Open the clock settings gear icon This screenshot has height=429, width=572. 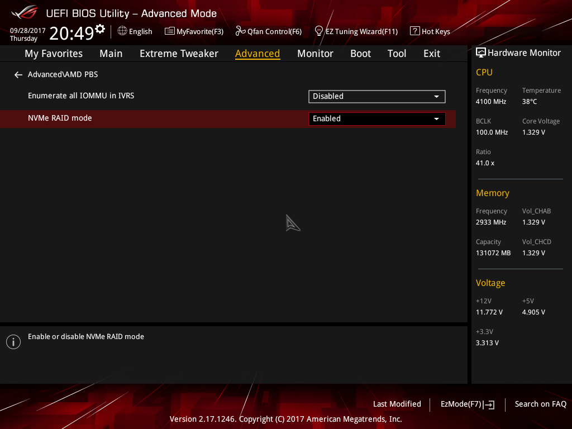click(100, 29)
